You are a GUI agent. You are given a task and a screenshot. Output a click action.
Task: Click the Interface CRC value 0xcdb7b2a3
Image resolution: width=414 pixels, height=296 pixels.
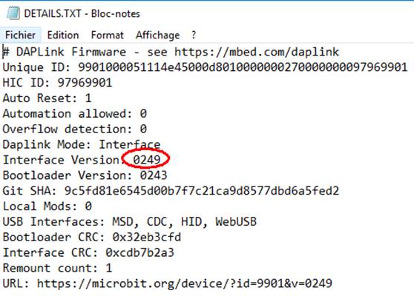[139, 252]
